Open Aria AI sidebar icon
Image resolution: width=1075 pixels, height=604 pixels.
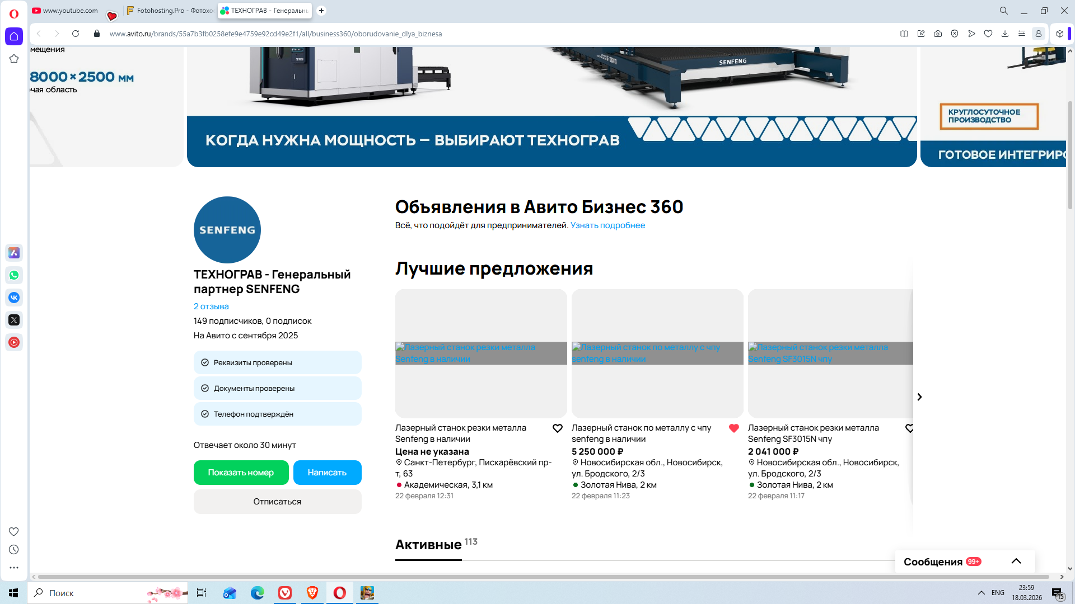point(14,253)
